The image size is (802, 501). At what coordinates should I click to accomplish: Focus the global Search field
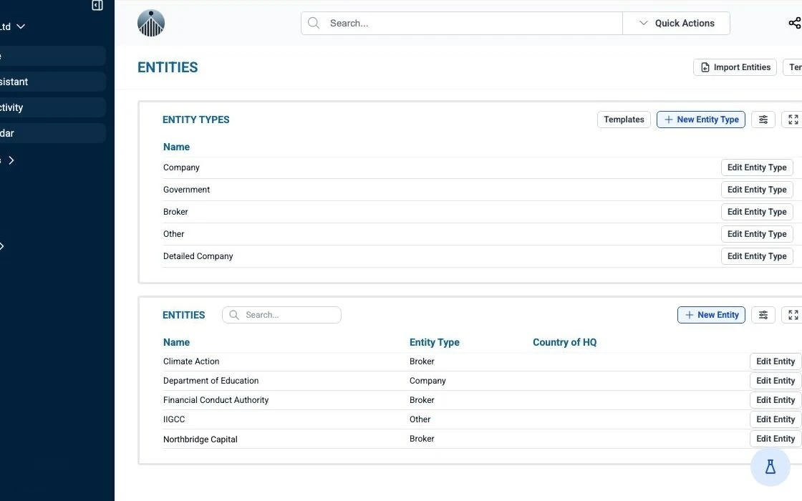(461, 23)
